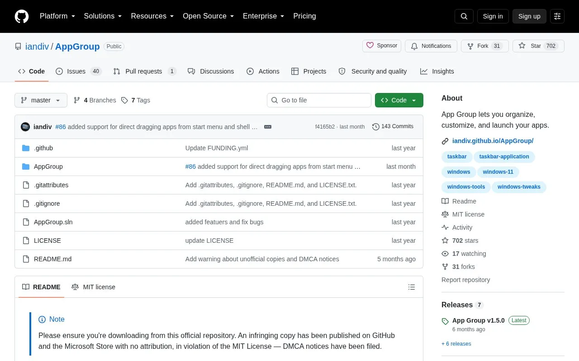579x361 pixels.
Task: Expand the Solutions menu
Action: pyautogui.click(x=103, y=16)
